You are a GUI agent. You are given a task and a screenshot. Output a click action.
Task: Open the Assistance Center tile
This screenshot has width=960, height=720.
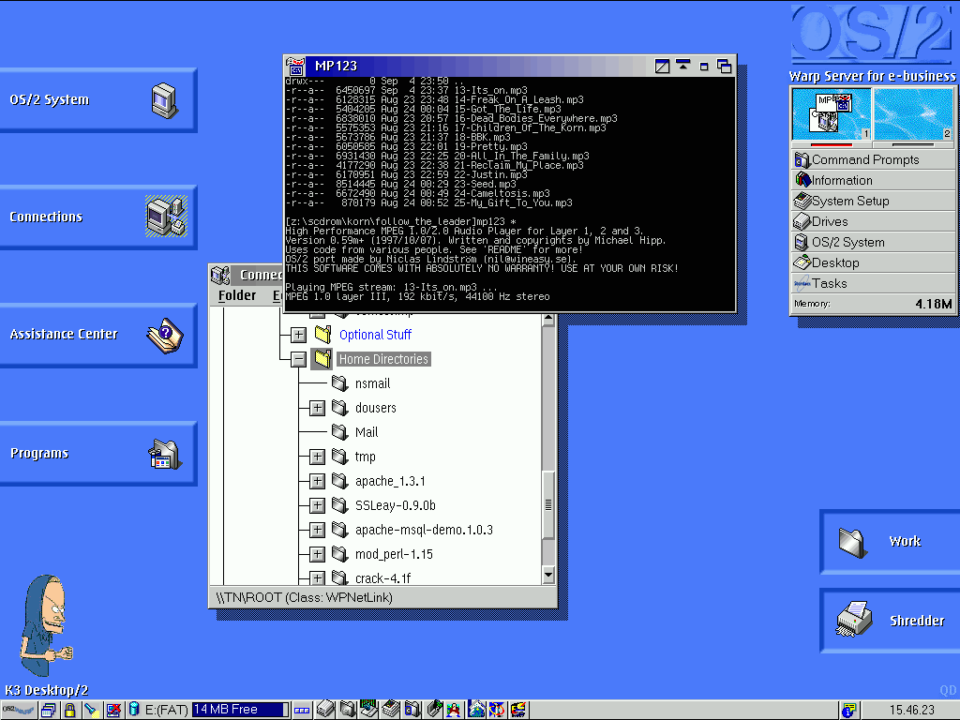(x=97, y=335)
